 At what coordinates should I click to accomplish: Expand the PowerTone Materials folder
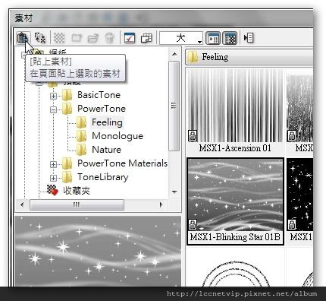coord(53,164)
